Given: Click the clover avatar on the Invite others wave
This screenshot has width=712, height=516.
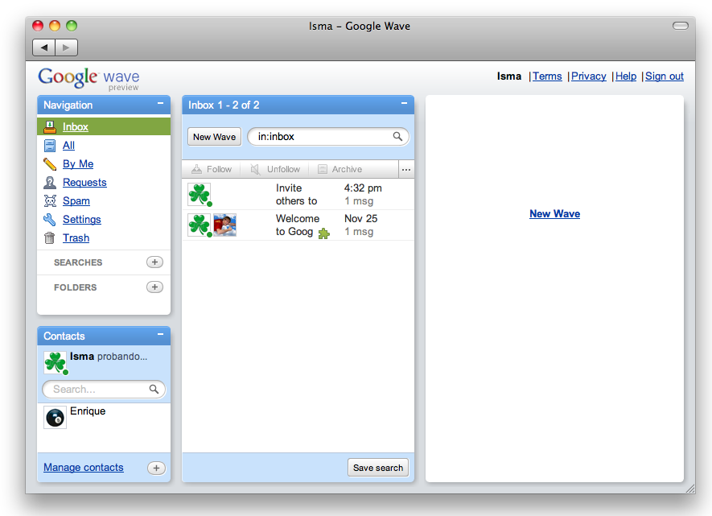Looking at the screenshot, I should [x=199, y=195].
